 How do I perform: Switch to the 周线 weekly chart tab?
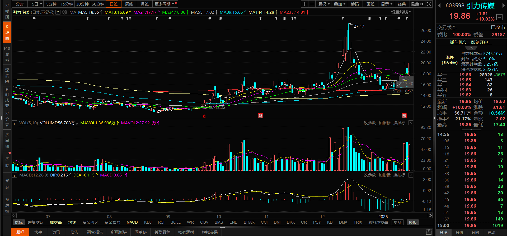pos(129,4)
